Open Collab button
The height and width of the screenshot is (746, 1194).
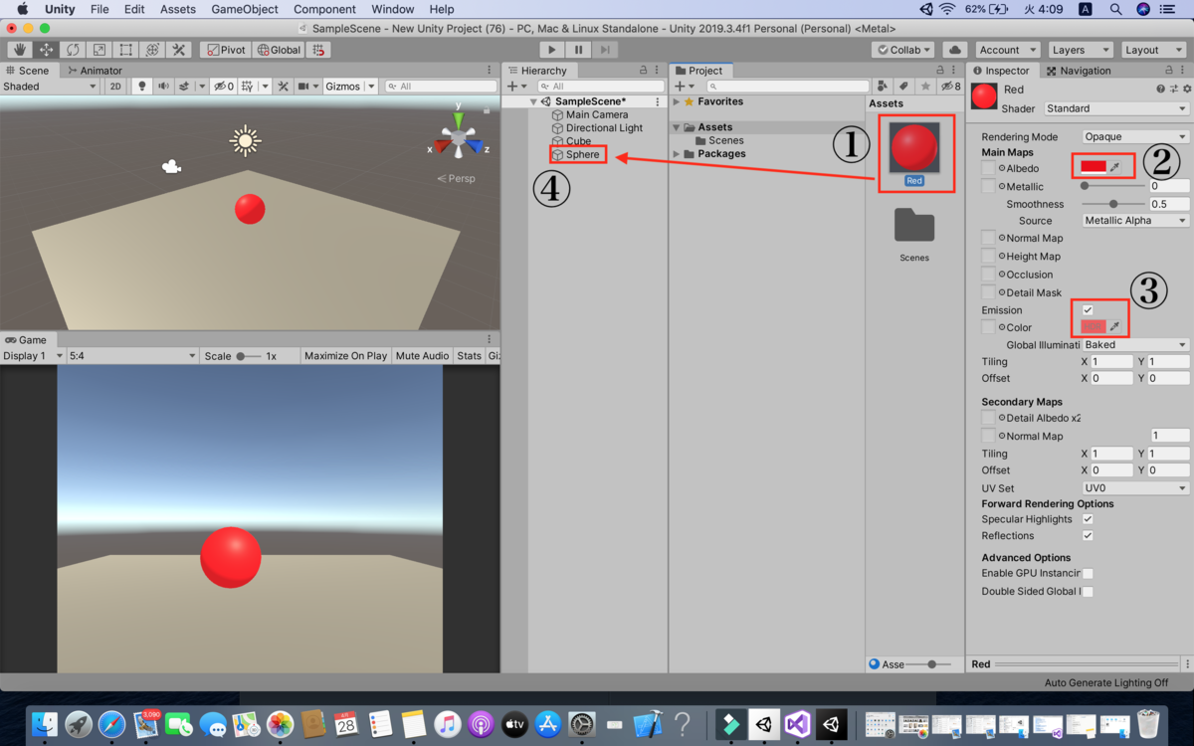click(x=903, y=50)
